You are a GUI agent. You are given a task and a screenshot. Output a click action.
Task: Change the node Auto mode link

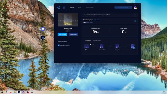click(90, 22)
